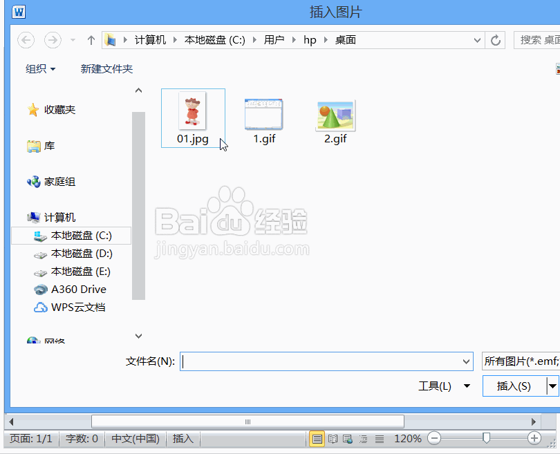560x454 pixels.
Task: Select 本地磁盘 (E:) in the tree
Action: coord(81,272)
